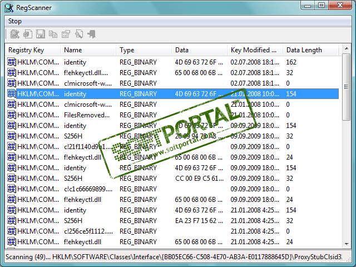Click the Exit toolbar icon

91,34
